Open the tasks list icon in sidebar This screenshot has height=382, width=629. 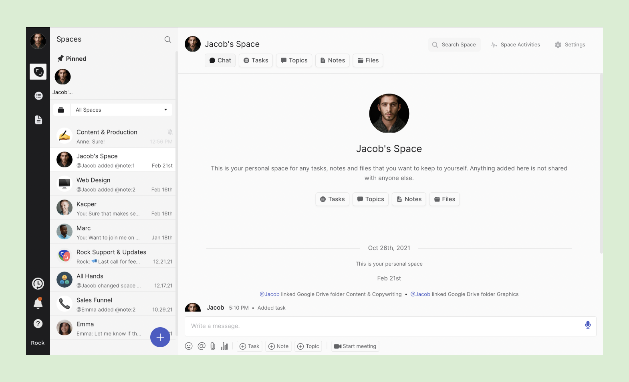point(38,96)
